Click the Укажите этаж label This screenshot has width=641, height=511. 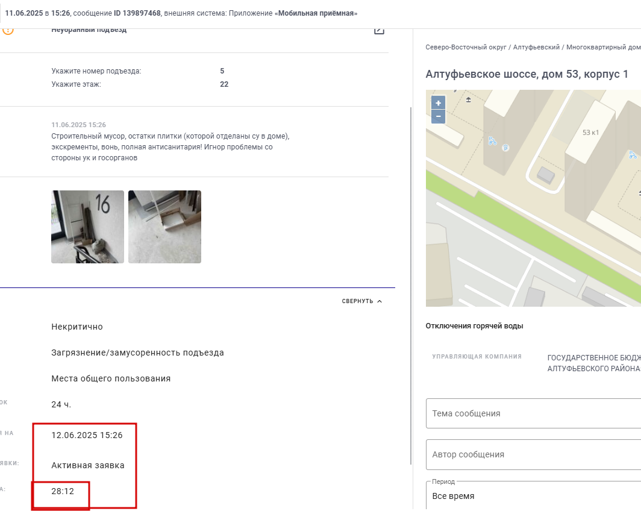pyautogui.click(x=76, y=84)
